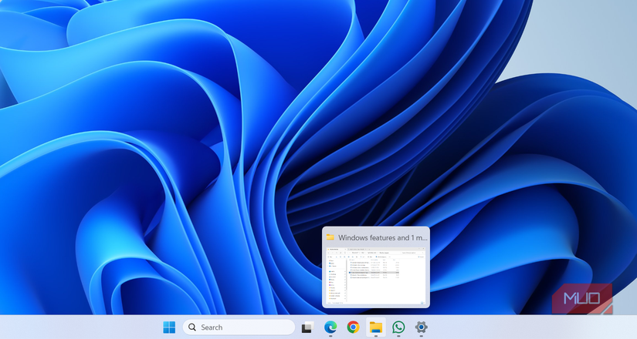Click the "Windows features and 1 m..." preview title

pyautogui.click(x=382, y=237)
